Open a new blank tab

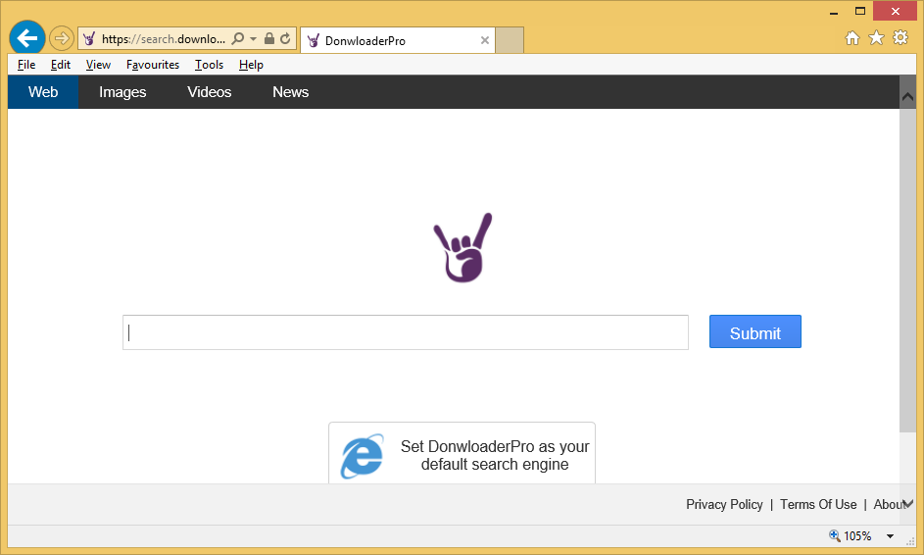tap(510, 40)
